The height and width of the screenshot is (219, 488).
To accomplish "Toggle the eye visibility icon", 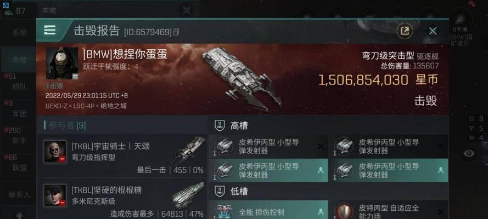I will coord(469,153).
